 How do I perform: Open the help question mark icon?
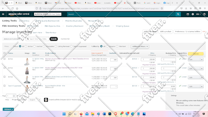(204, 14)
